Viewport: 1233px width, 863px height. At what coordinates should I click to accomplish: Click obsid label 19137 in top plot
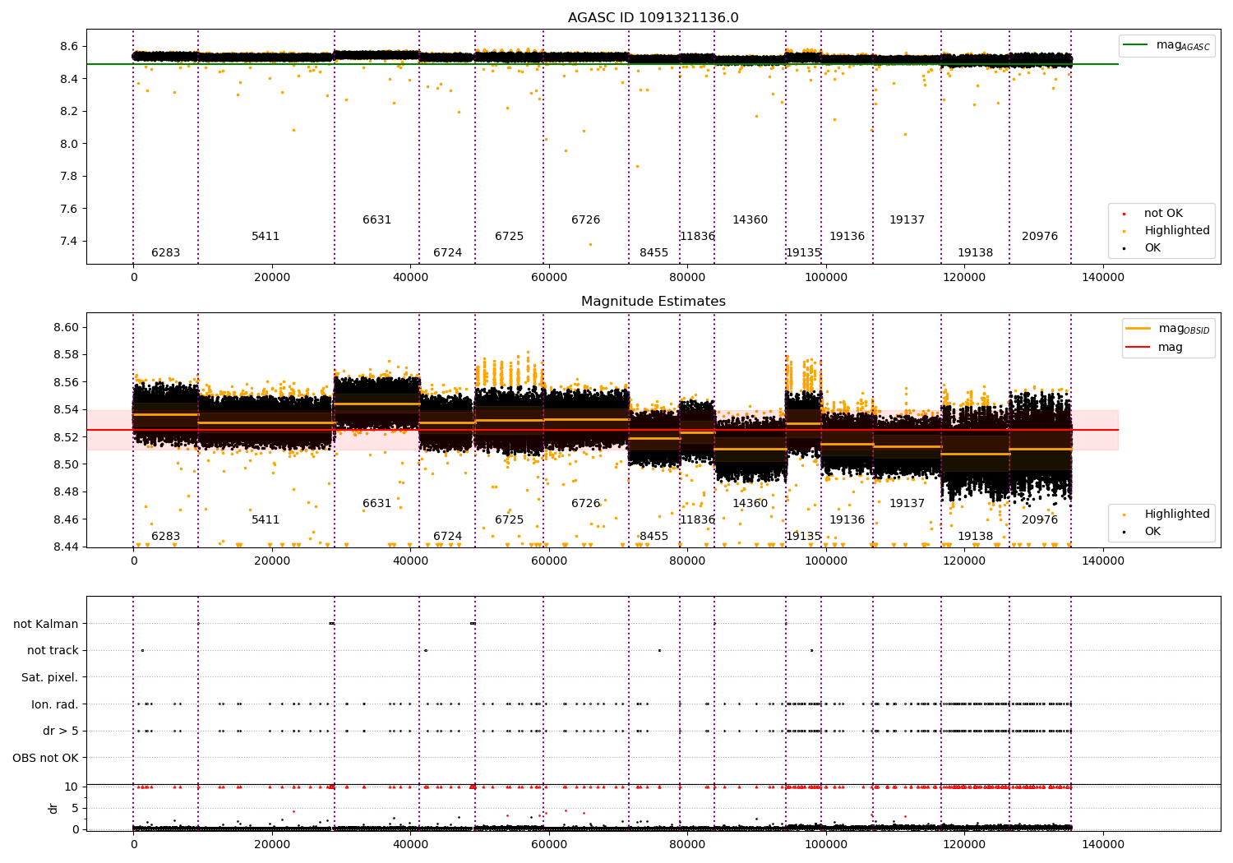(907, 220)
